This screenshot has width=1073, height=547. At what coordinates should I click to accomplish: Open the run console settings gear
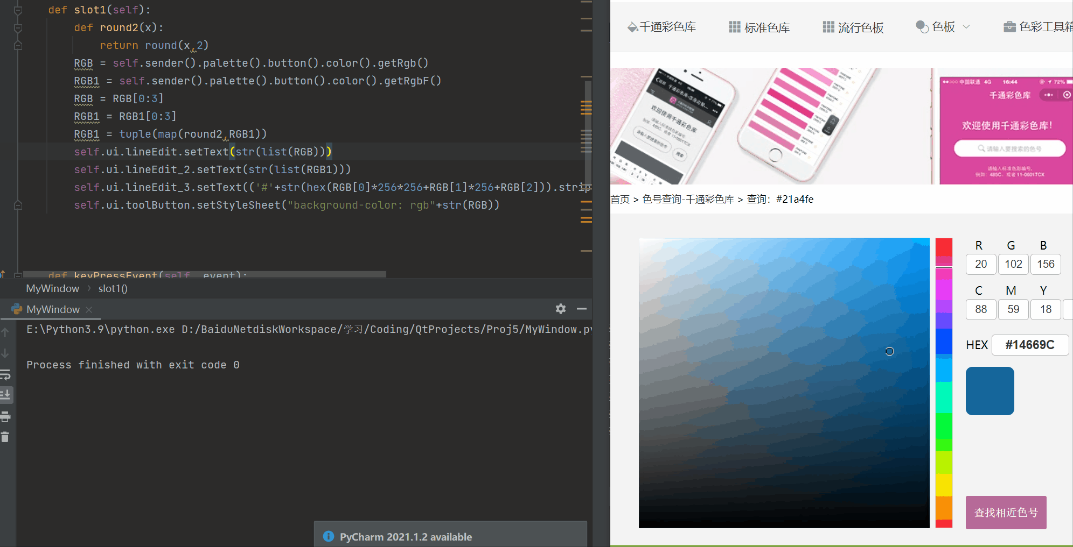click(x=560, y=309)
